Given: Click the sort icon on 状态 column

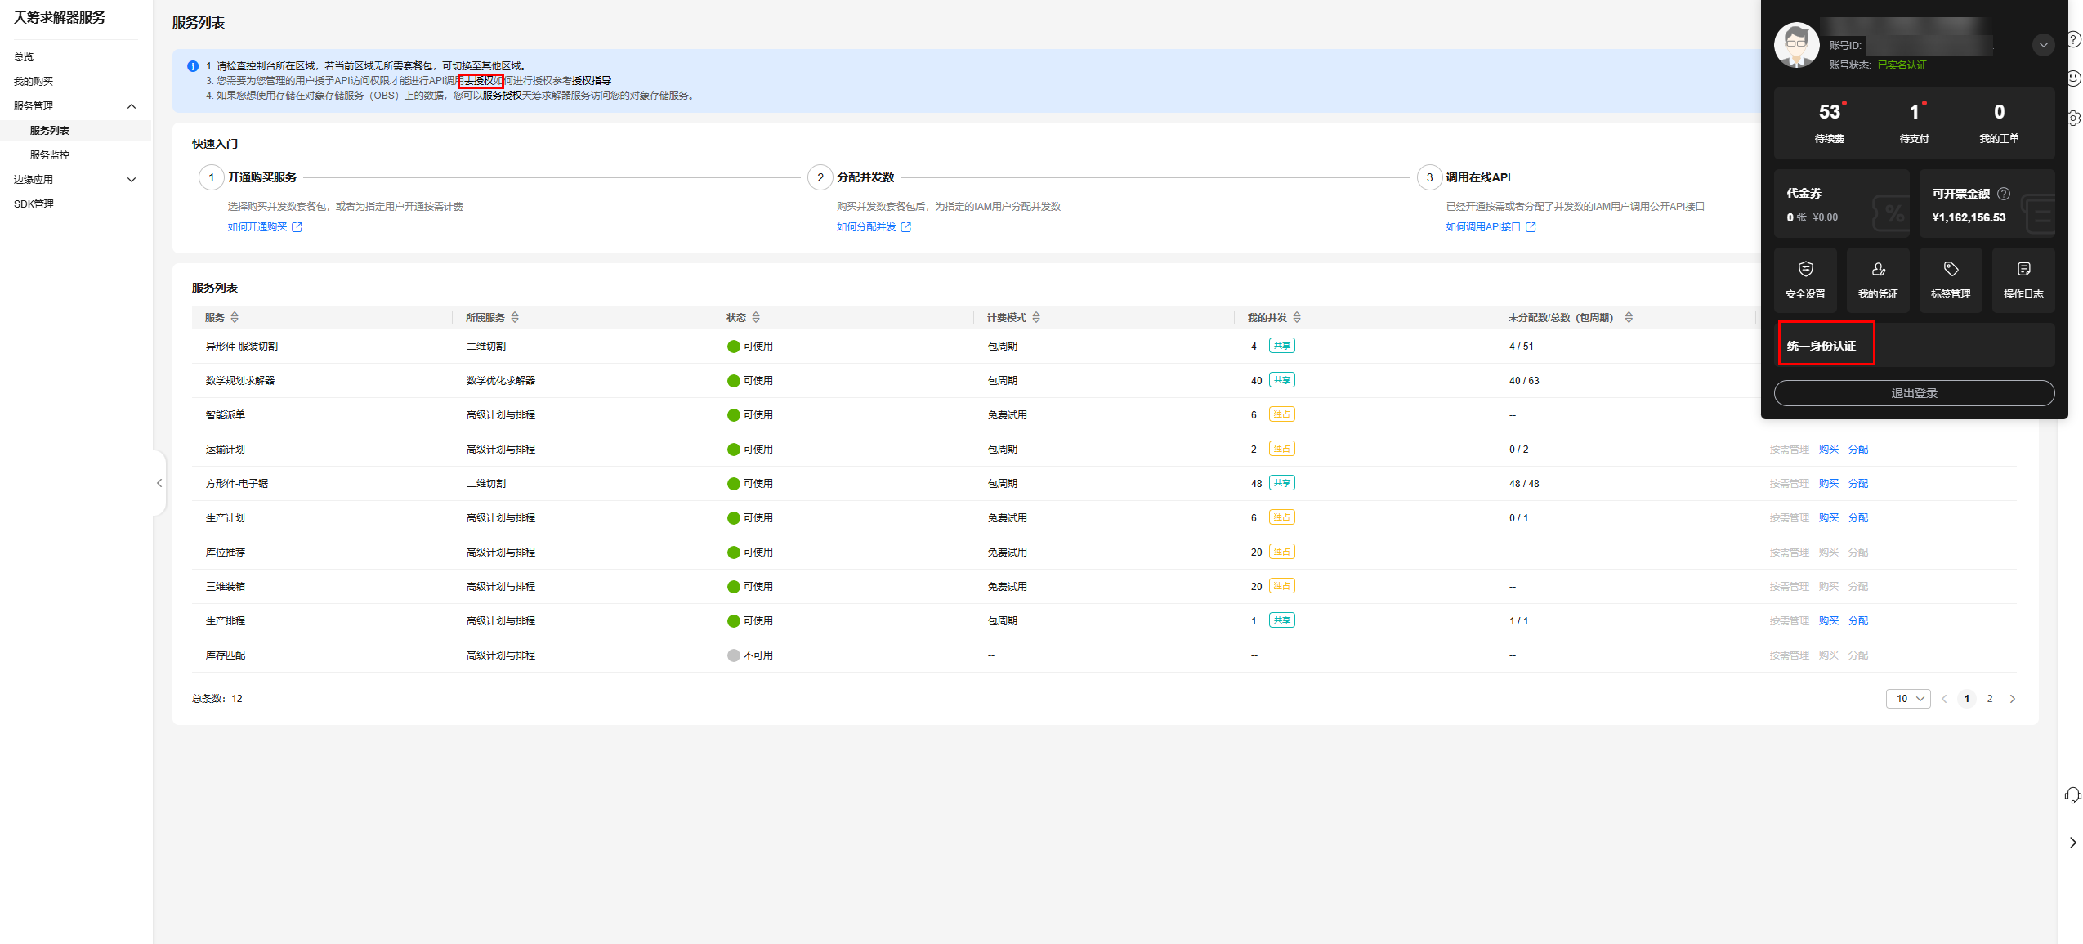Looking at the screenshot, I should coord(756,317).
